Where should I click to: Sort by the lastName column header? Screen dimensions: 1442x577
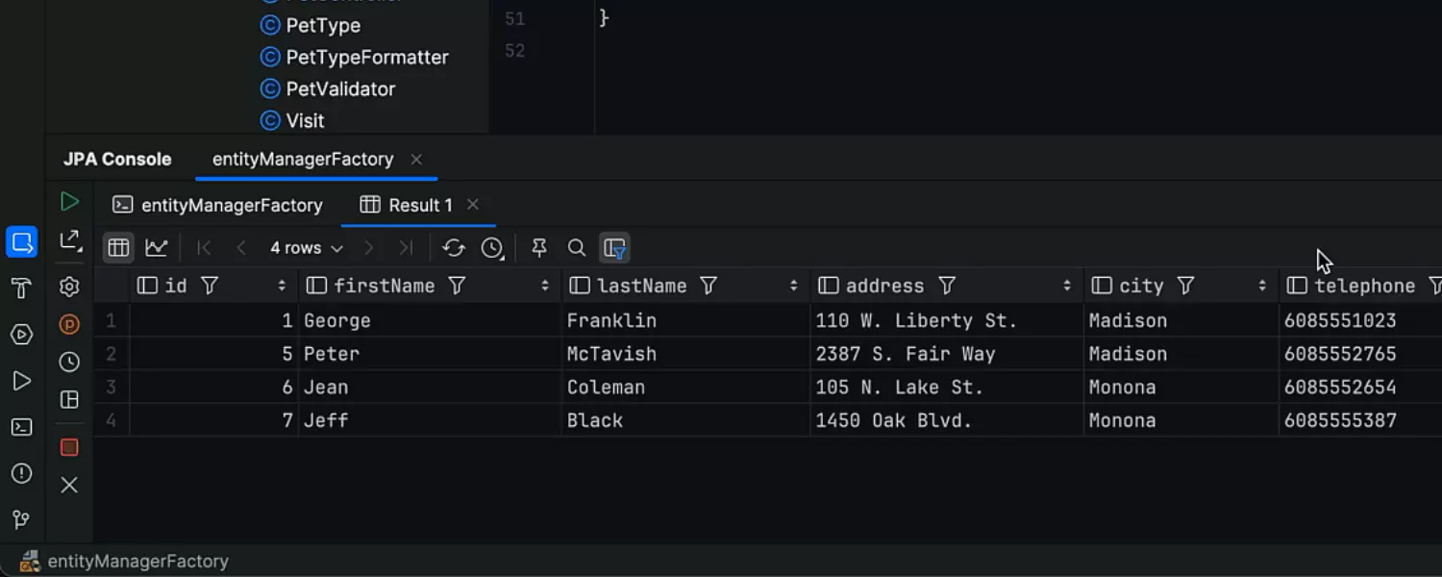[641, 286]
